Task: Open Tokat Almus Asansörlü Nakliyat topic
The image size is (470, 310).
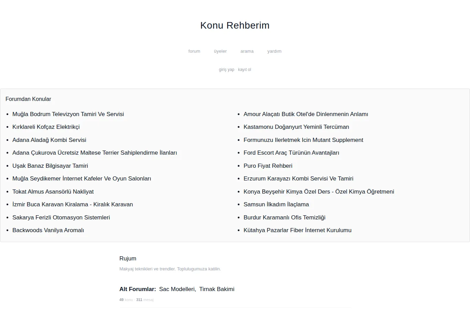Action: pos(53,192)
